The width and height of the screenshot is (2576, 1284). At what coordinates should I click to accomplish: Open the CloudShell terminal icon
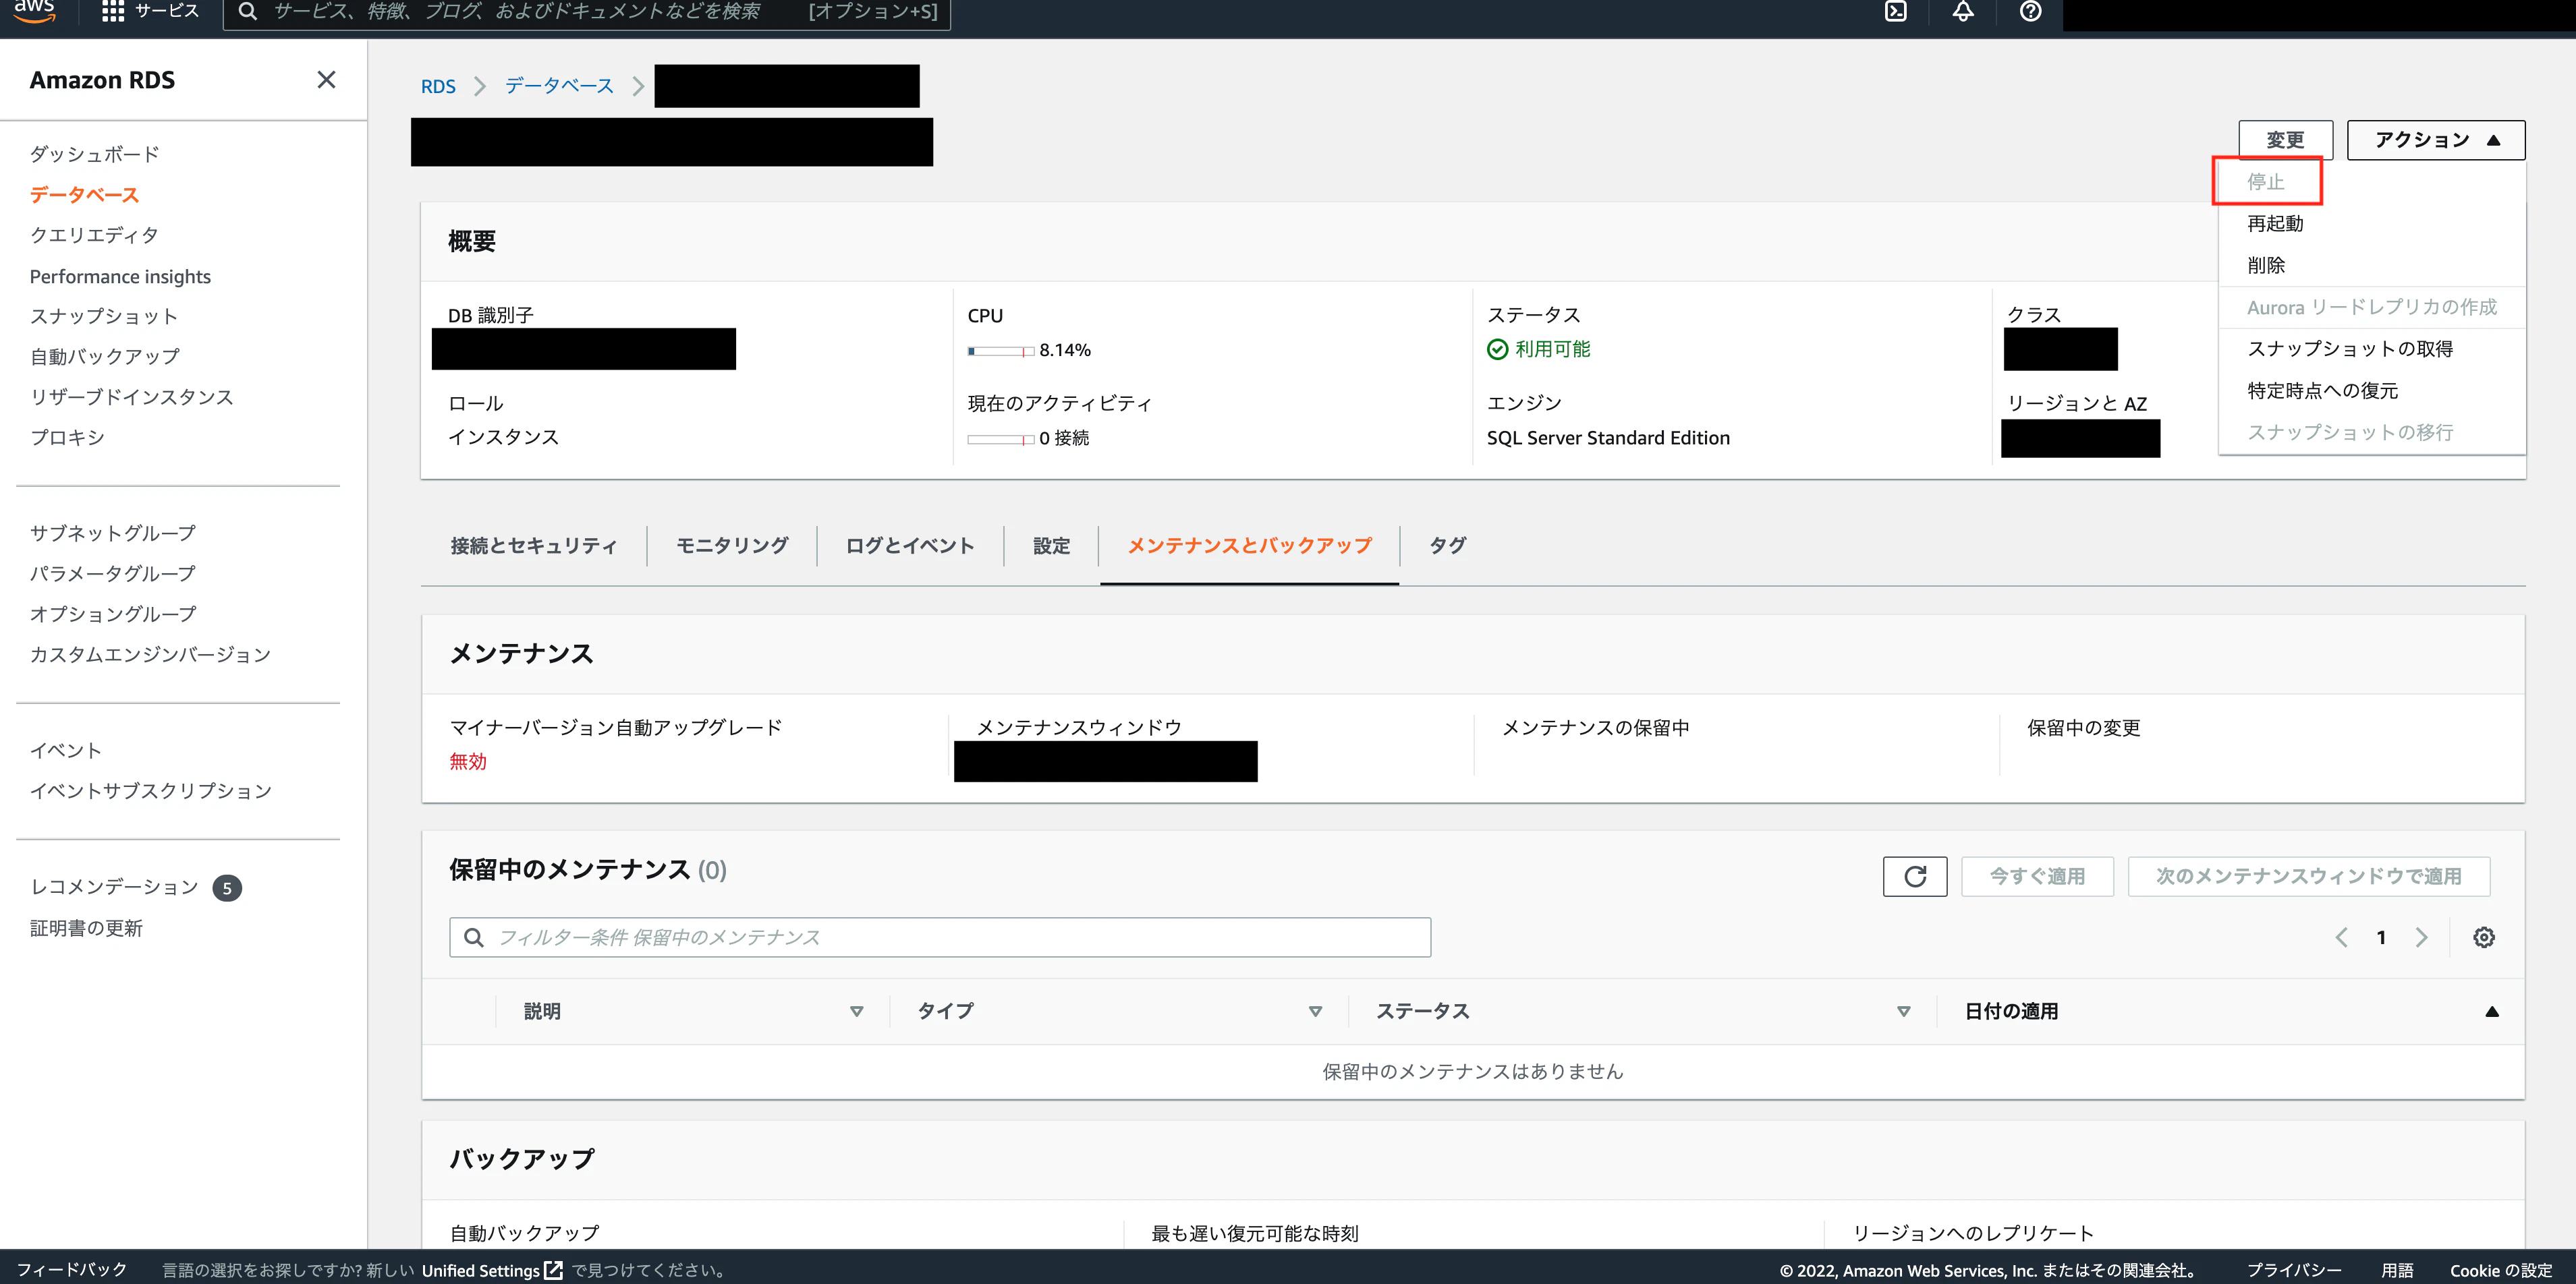[1895, 11]
